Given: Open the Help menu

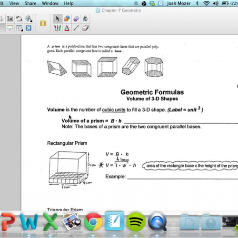Looking at the screenshot, I should tap(69, 3).
